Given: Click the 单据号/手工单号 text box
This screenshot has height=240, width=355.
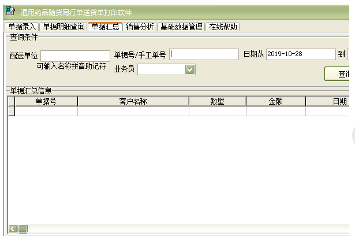Looking at the screenshot, I should pyautogui.click(x=204, y=54).
